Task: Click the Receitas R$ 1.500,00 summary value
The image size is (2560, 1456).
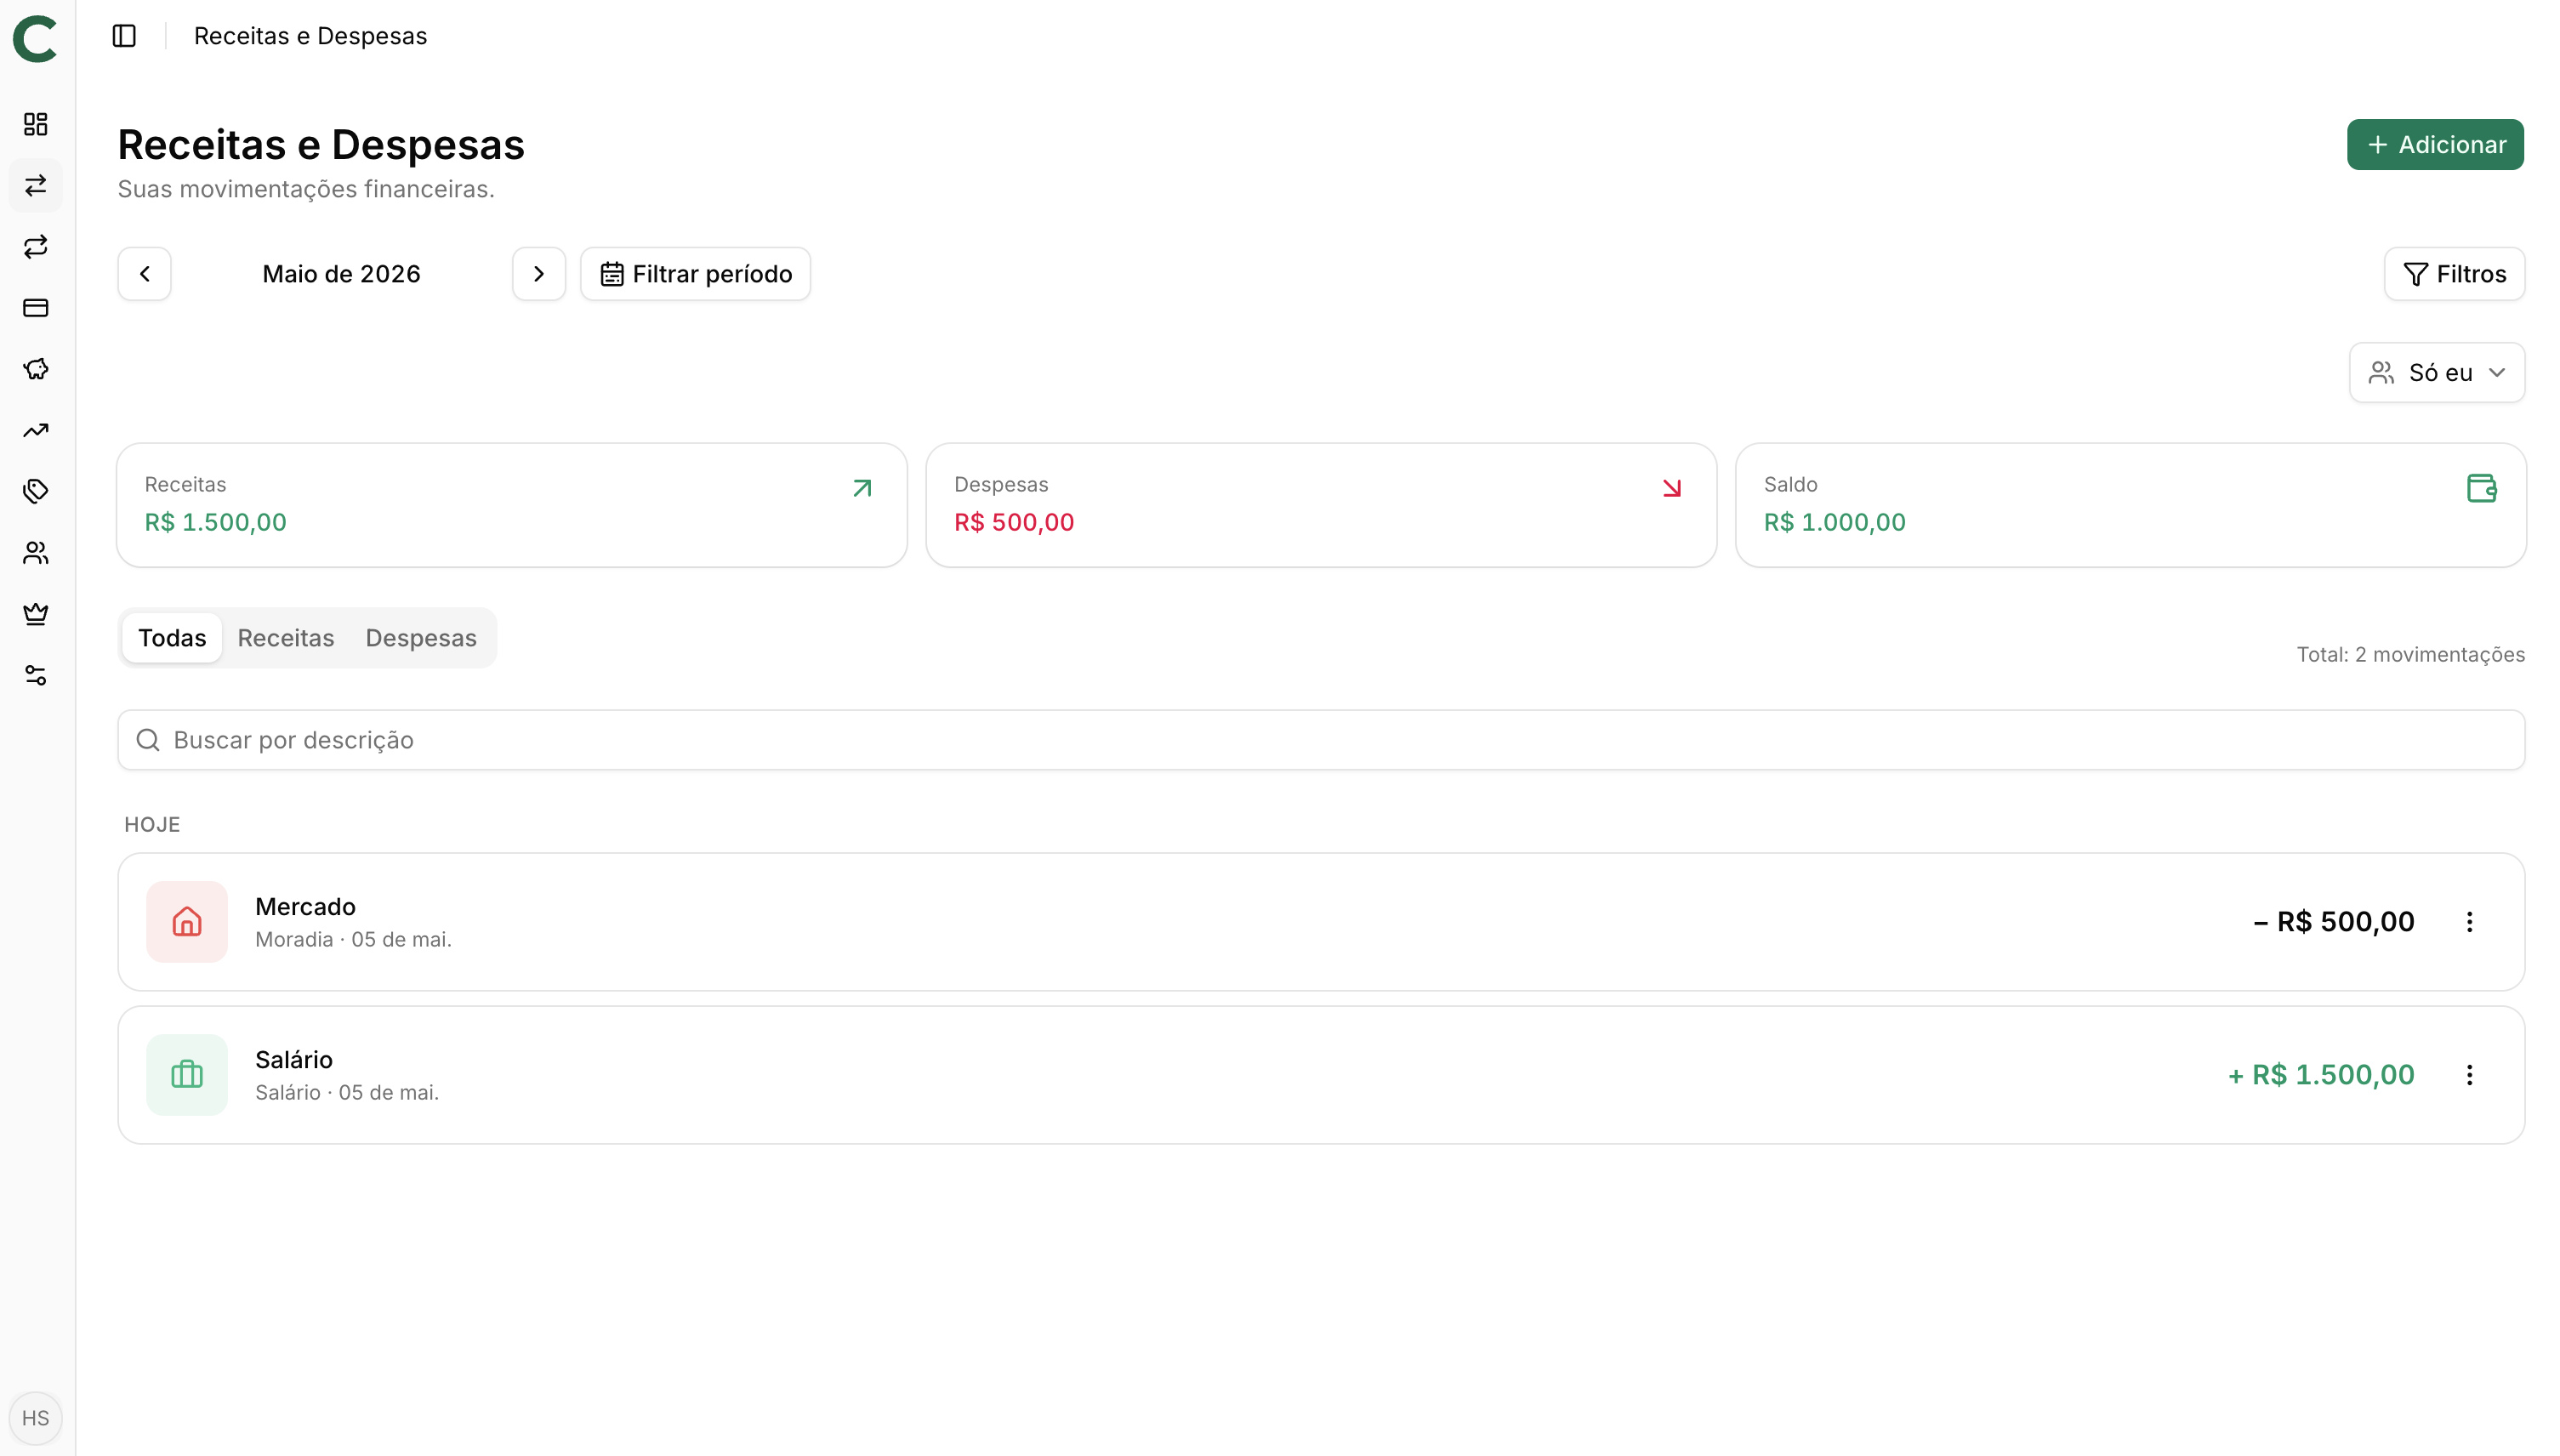Action: click(216, 522)
